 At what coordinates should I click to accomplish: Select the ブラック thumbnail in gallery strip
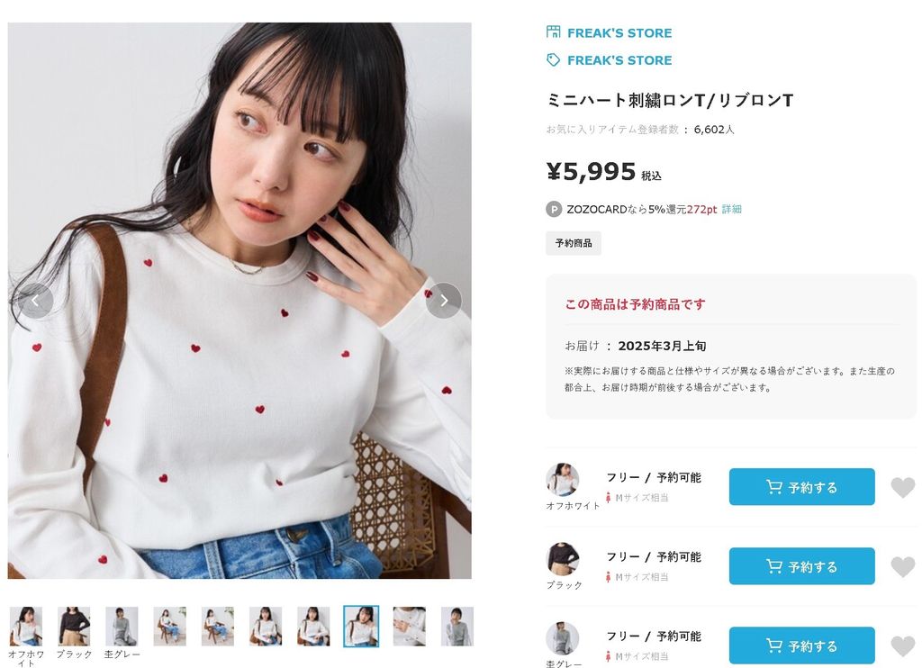click(74, 627)
